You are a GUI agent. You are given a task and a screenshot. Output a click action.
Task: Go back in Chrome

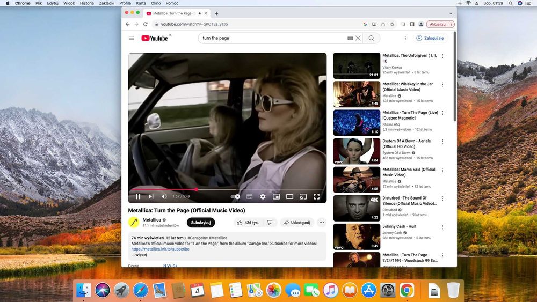[x=127, y=24]
